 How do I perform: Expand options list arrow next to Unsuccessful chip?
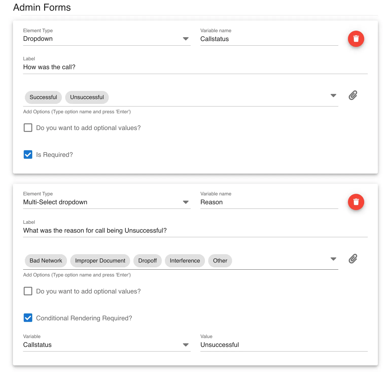[x=333, y=96]
